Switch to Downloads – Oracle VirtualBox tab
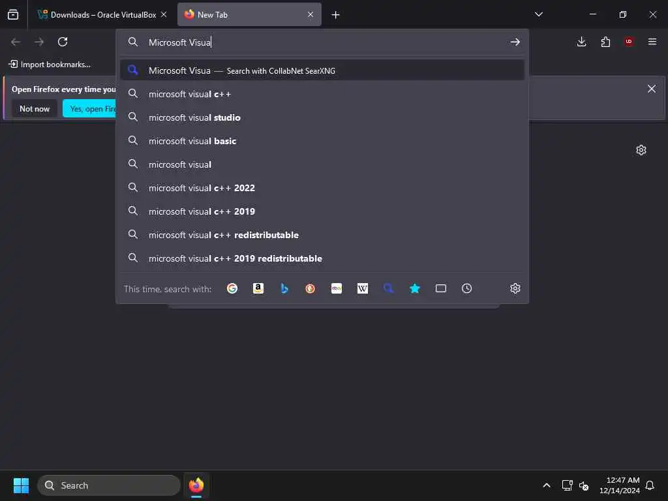The width and height of the screenshot is (668, 501). point(102,14)
